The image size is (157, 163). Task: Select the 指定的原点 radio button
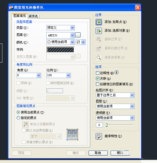pos(18,118)
